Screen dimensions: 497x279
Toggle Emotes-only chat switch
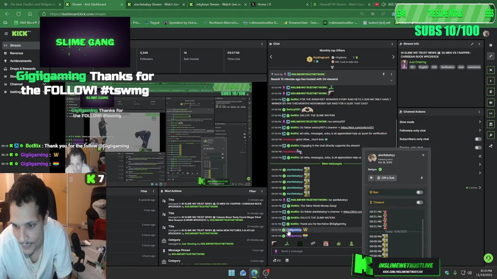tap(478, 148)
